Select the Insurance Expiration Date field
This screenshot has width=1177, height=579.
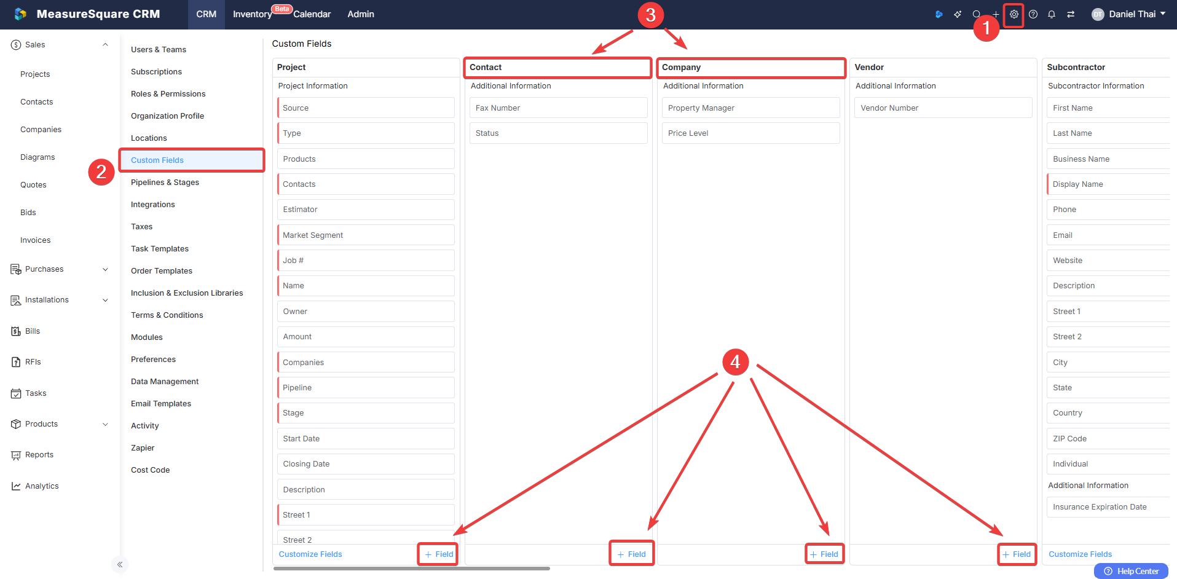coord(1108,507)
